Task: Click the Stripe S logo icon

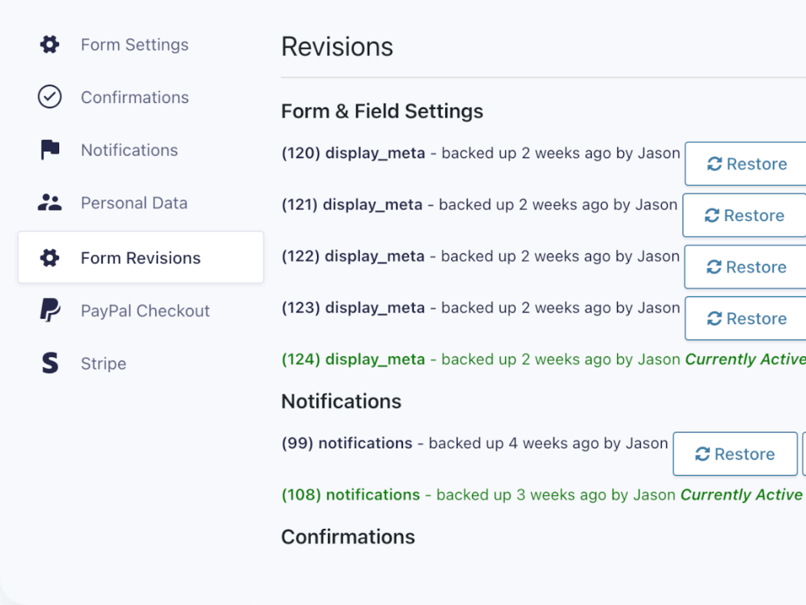Action: point(50,363)
